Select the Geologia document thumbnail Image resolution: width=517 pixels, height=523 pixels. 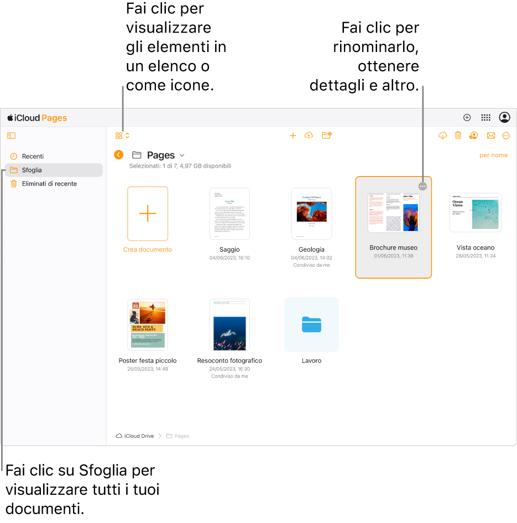pos(312,214)
